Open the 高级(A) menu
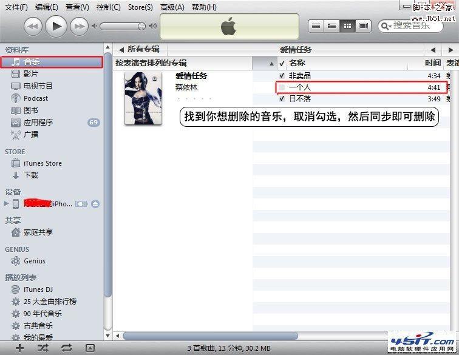The width and height of the screenshot is (459, 355). coord(172,7)
